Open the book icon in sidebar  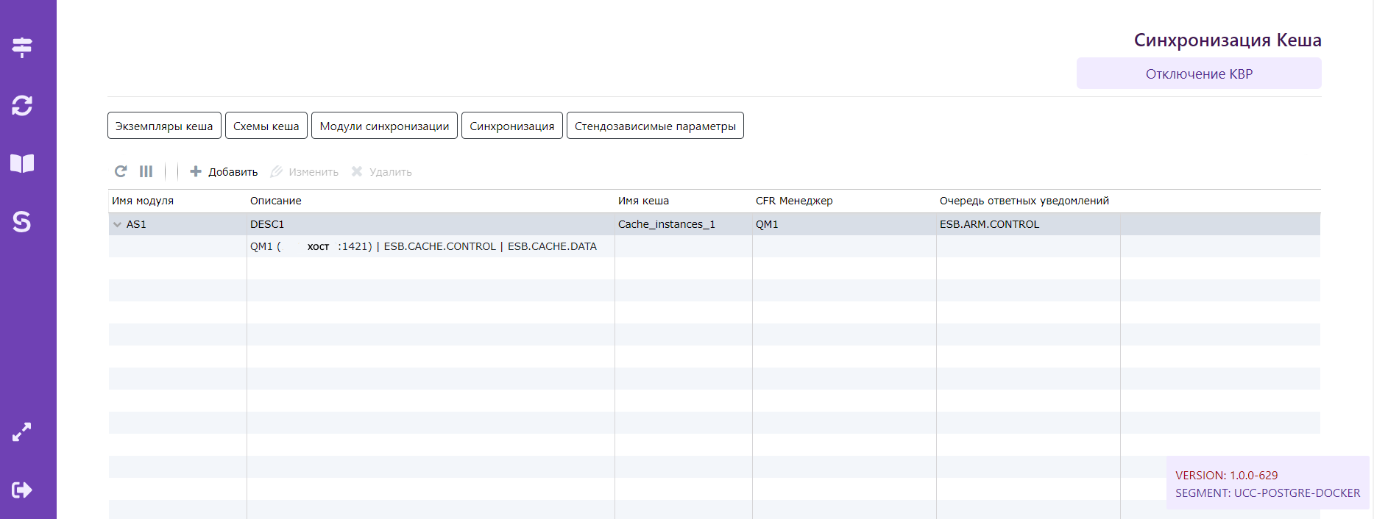click(22, 163)
